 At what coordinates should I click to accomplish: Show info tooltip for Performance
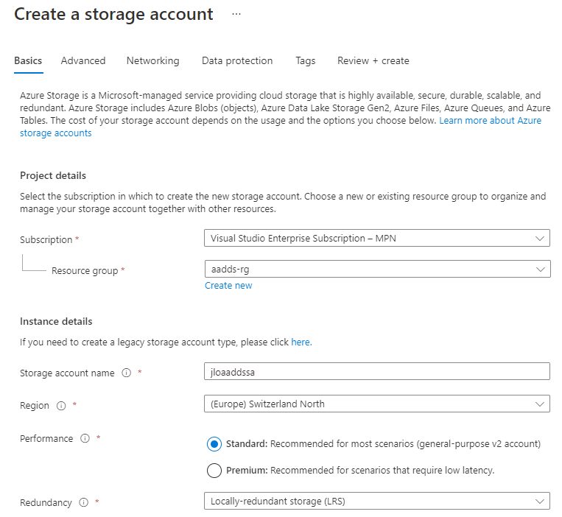click(85, 438)
